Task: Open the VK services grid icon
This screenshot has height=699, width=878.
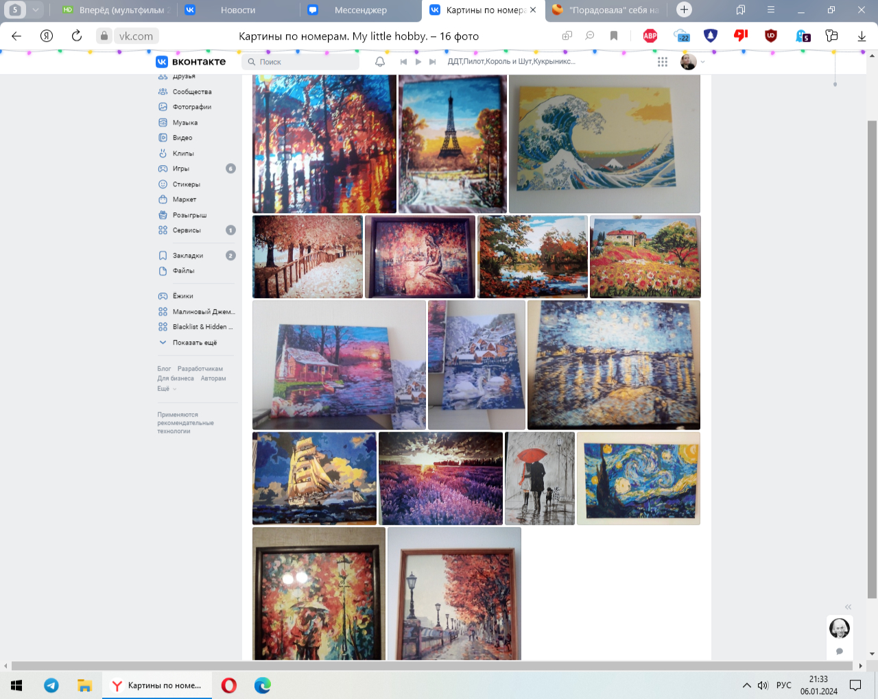Action: point(663,62)
